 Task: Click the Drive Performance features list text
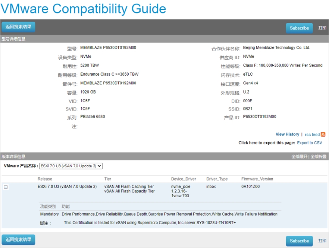coord(170,214)
